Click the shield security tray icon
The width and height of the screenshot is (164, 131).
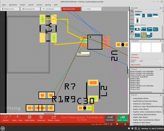point(129,128)
